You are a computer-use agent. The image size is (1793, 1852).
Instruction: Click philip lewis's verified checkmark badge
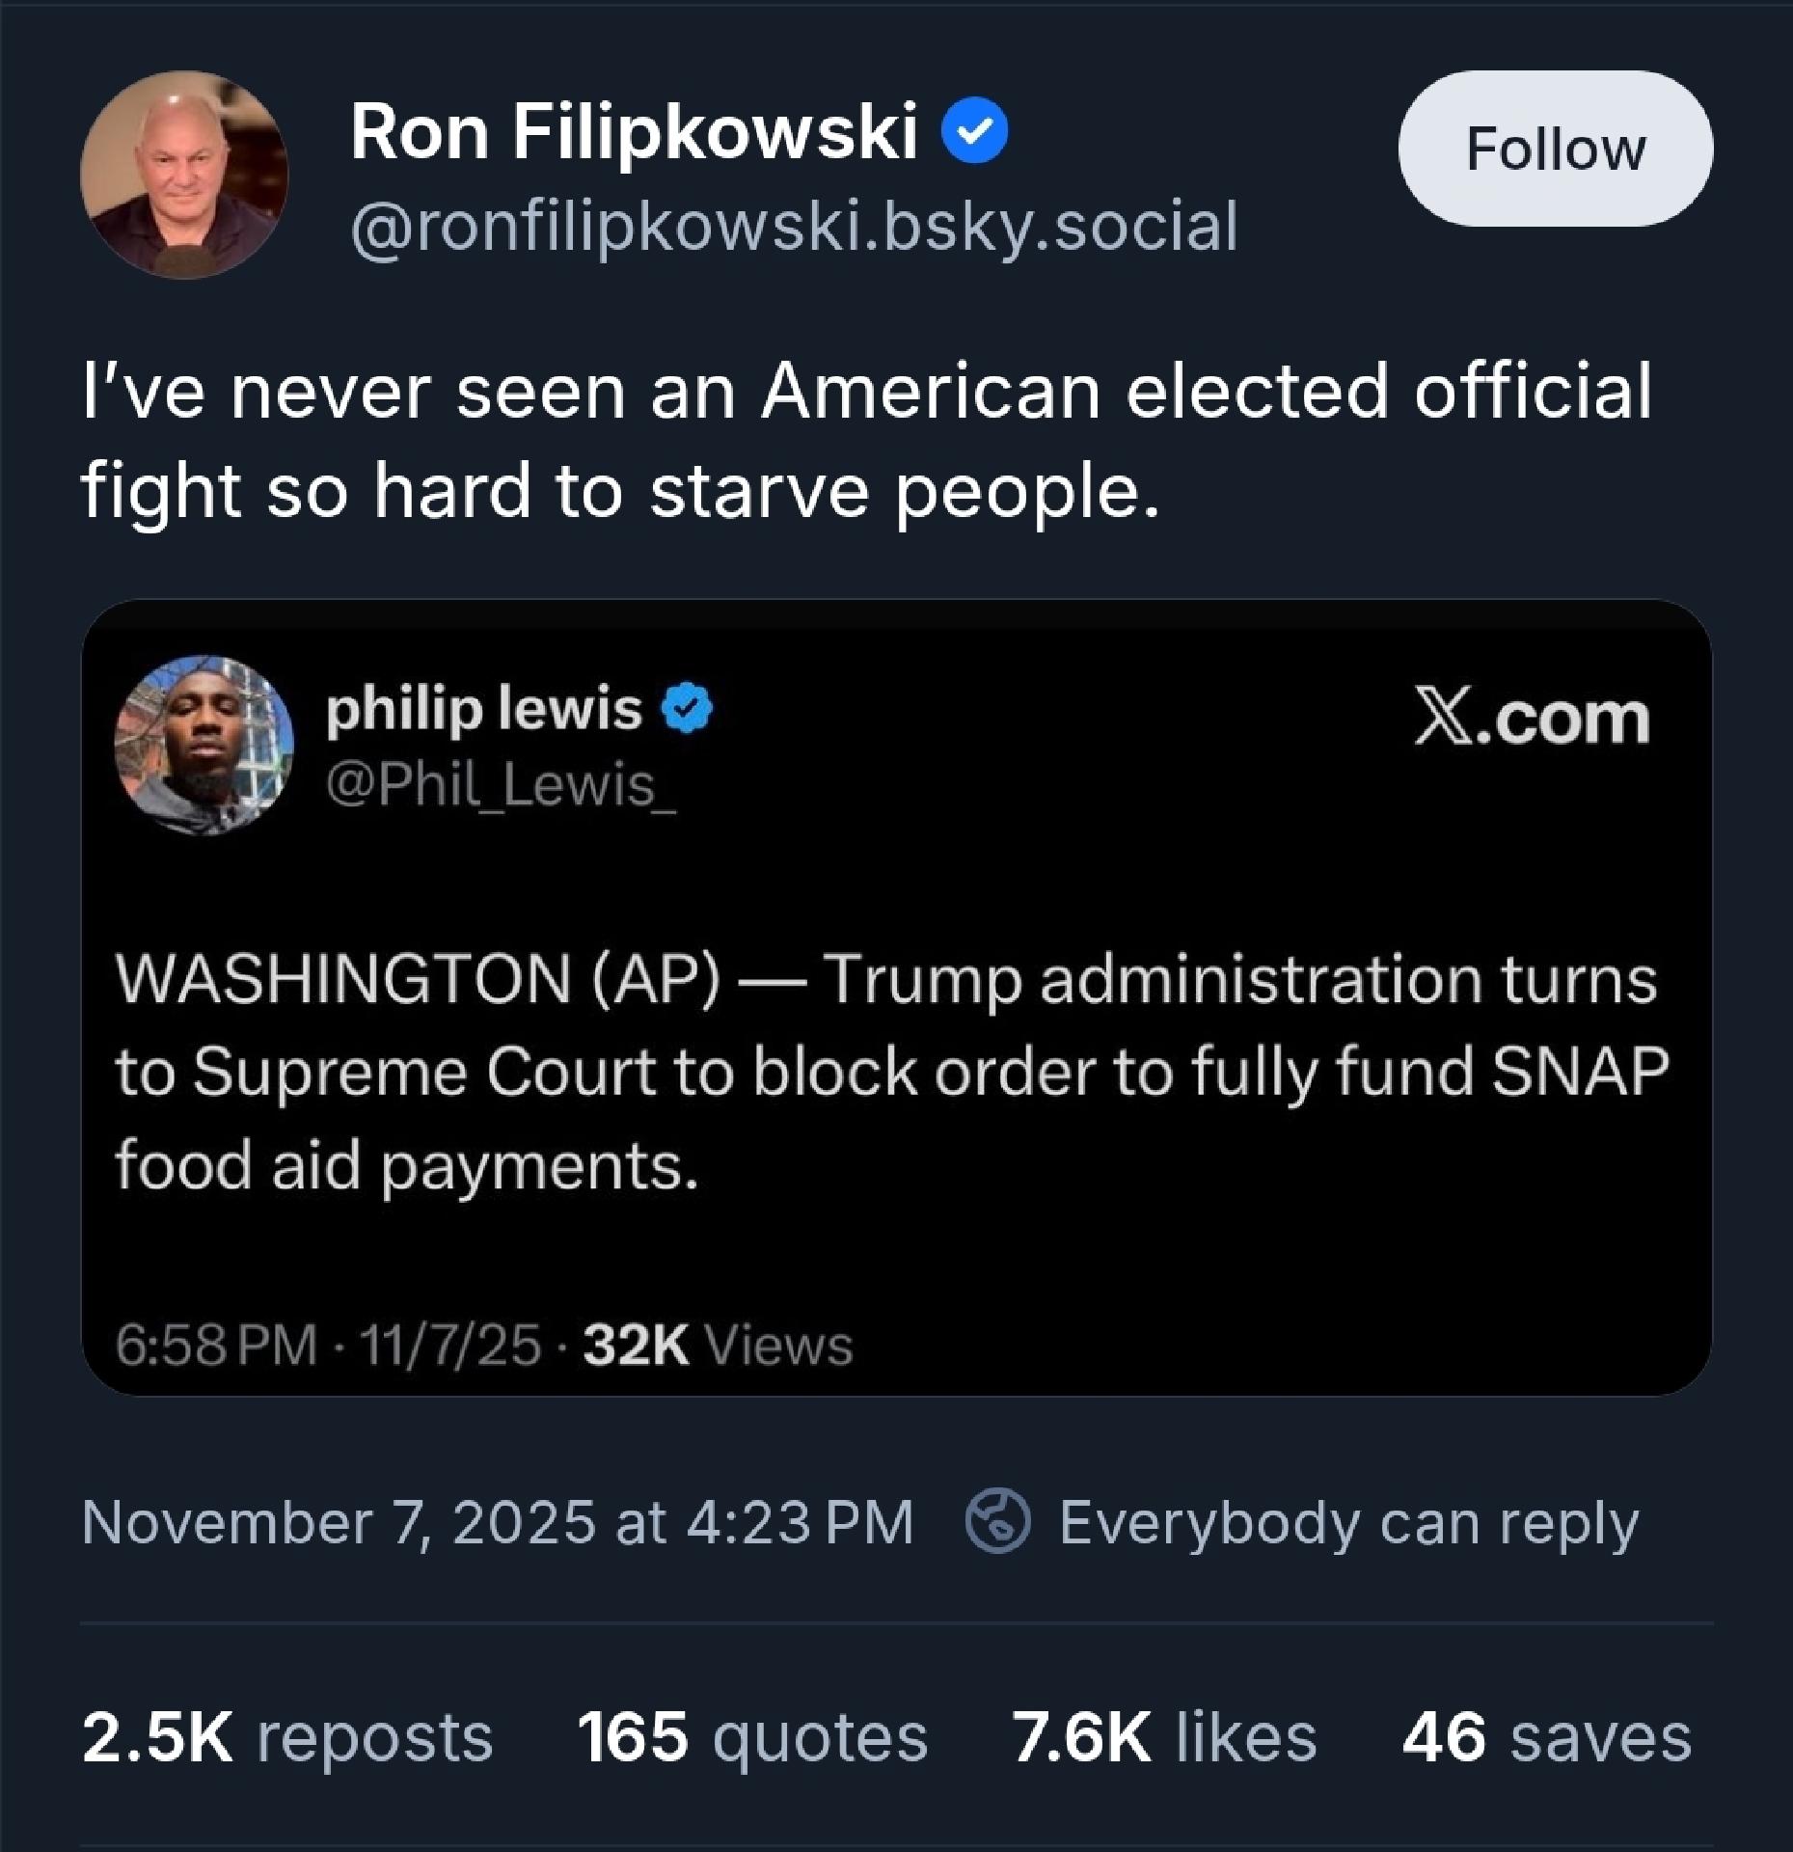point(686,712)
